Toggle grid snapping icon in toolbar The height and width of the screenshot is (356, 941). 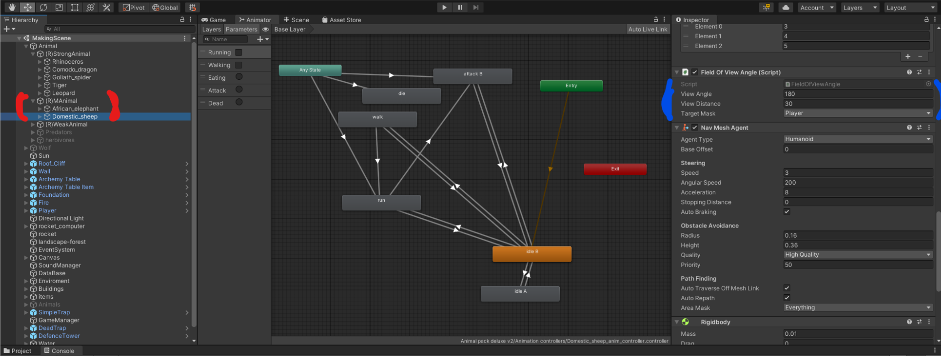coord(192,8)
